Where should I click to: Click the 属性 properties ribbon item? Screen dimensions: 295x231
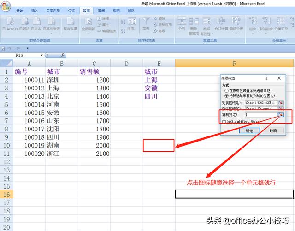tap(103, 24)
